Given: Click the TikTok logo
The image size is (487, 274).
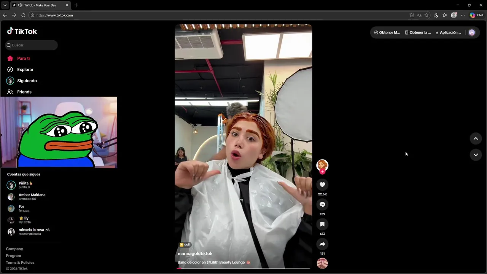Looking at the screenshot, I should [x=22, y=31].
